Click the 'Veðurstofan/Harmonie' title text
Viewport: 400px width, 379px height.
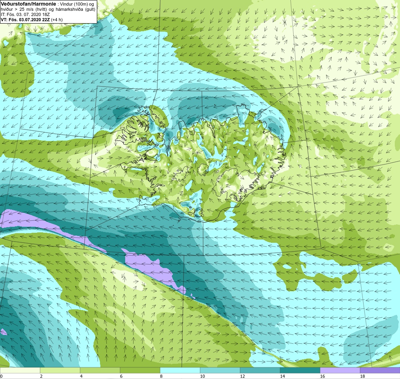pos(28,4)
